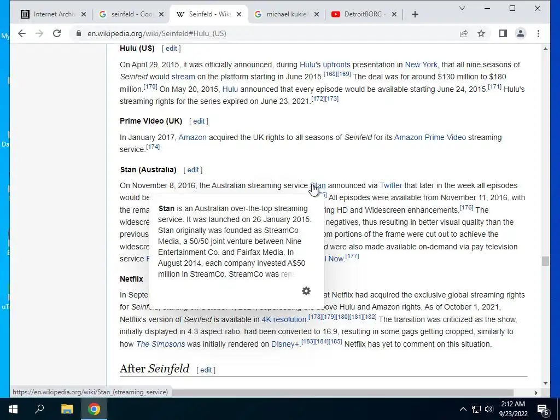Switch to DetroitBORG YouTube tab
Image resolution: width=560 pixels, height=420 pixels.
tap(364, 14)
